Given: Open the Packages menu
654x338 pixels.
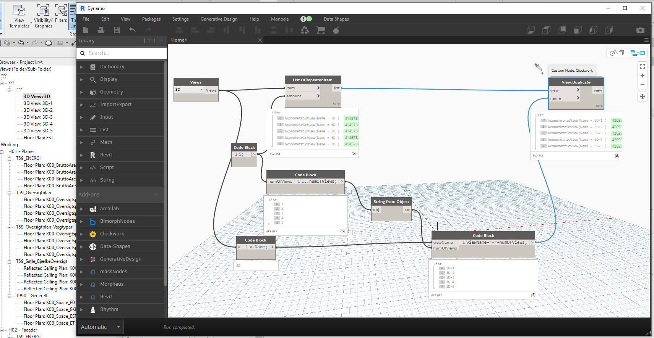Looking at the screenshot, I should point(151,19).
